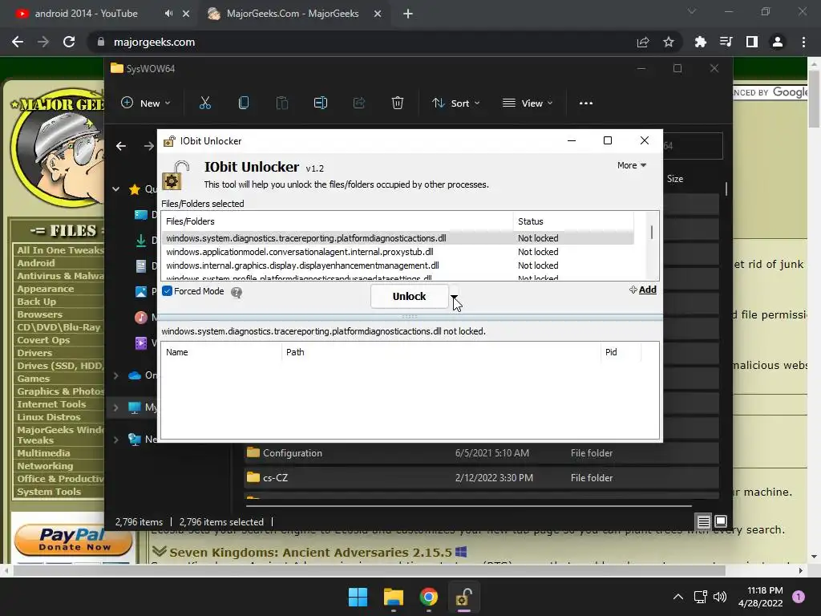This screenshot has width=821, height=616.
Task: Expand the OneDrive tree node
Action: (115, 375)
